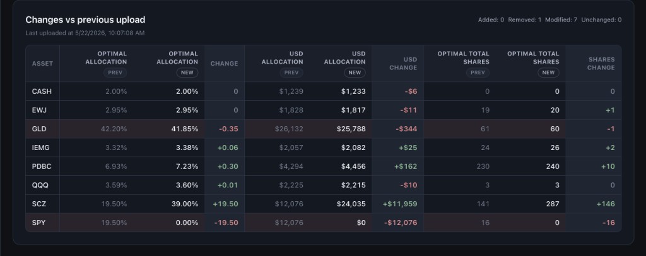
Task: Click the PDBC asset name
Action: pos(42,166)
